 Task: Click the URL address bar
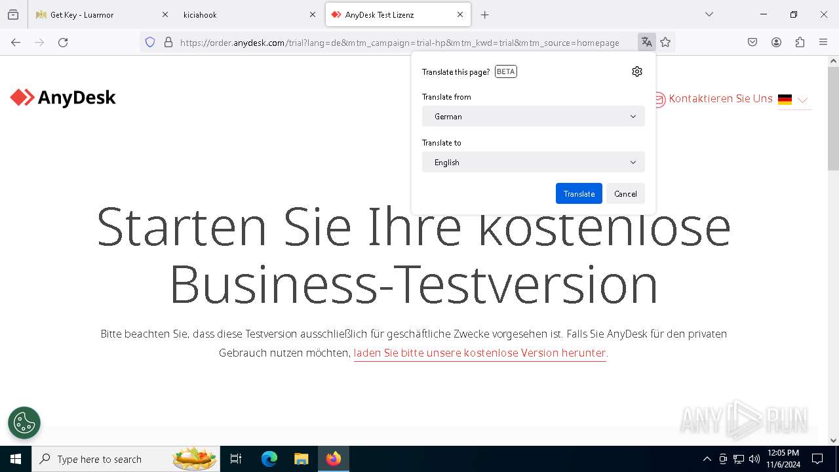(x=400, y=43)
